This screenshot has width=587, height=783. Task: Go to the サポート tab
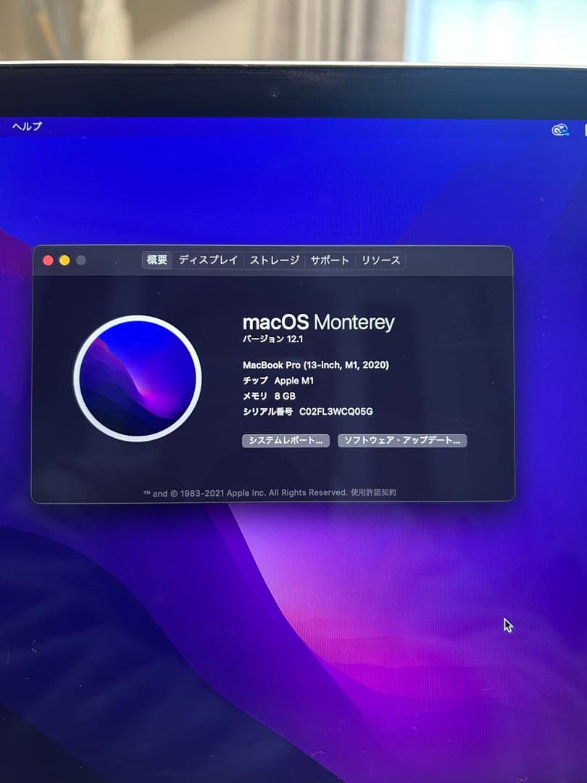pos(330,260)
